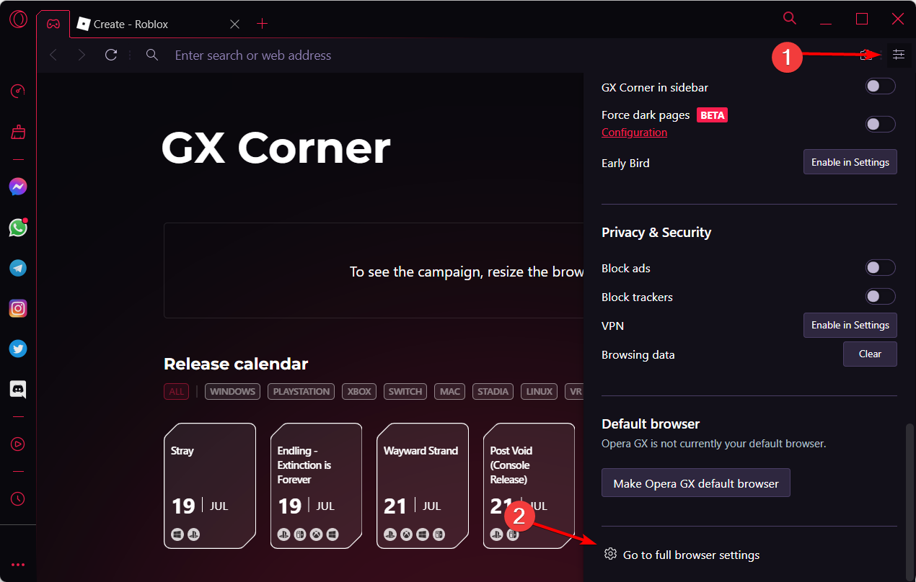
Task: Open Telegram from the sidebar
Action: (x=18, y=268)
